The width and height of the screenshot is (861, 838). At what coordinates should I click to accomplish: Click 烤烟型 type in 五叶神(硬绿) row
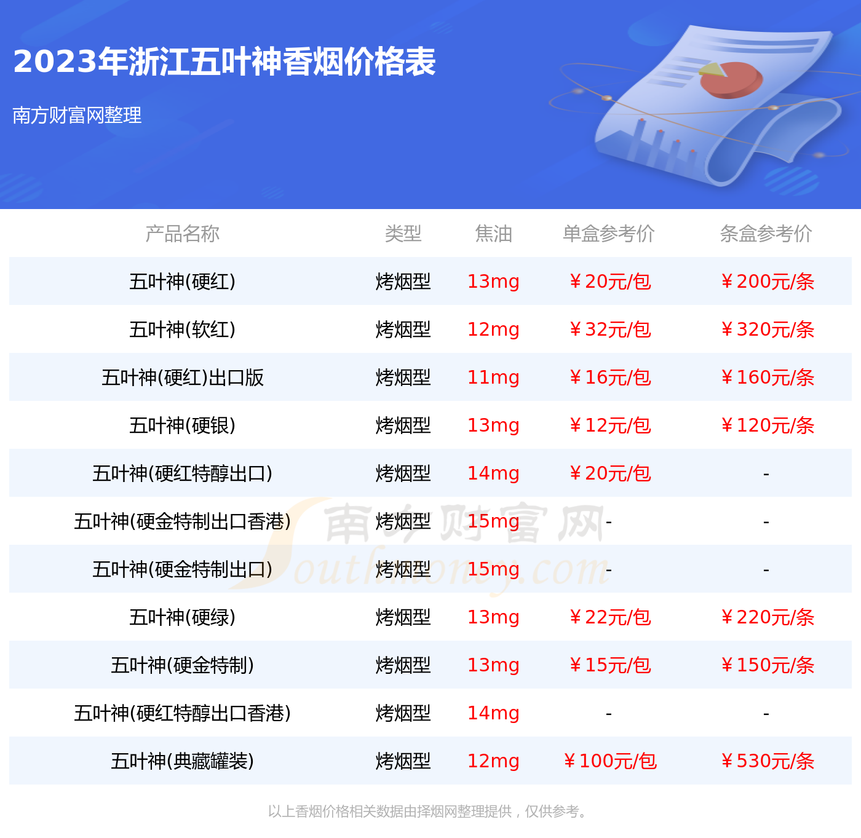coord(403,617)
